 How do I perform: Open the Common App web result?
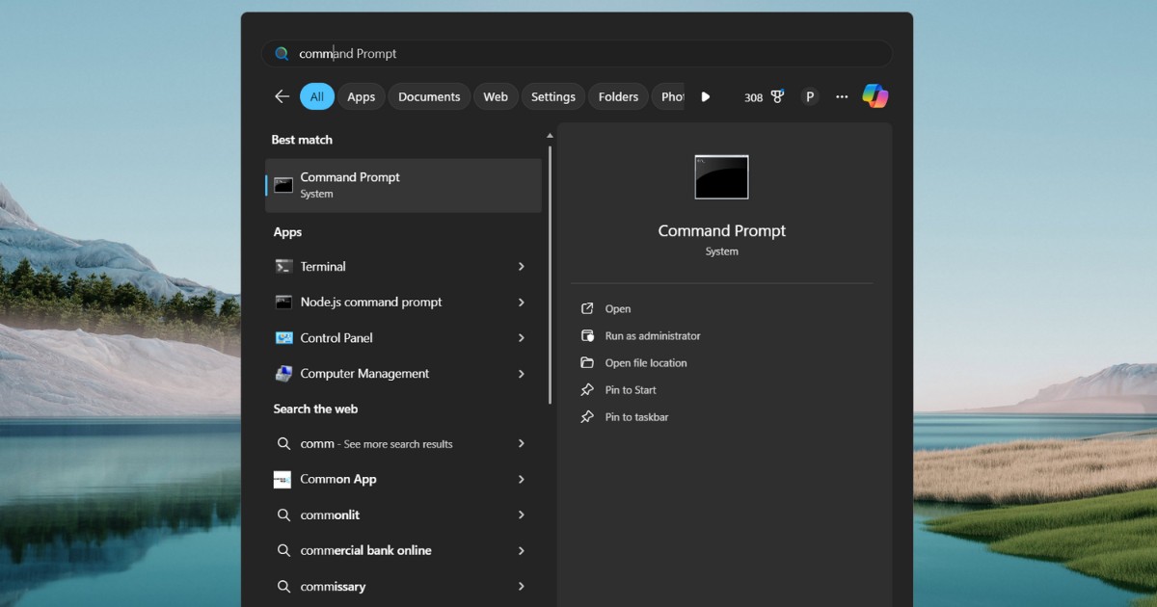338,479
